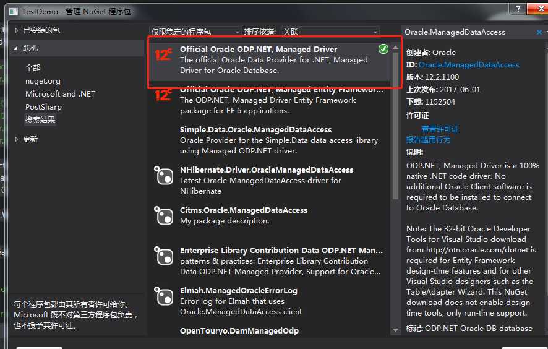Open the 仅限稳定的程序包 dropdown

(195, 32)
